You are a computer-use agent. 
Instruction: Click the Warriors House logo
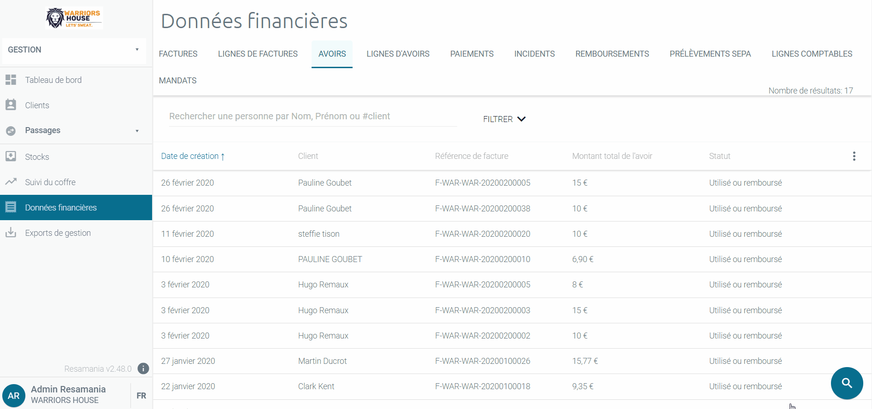click(x=73, y=18)
